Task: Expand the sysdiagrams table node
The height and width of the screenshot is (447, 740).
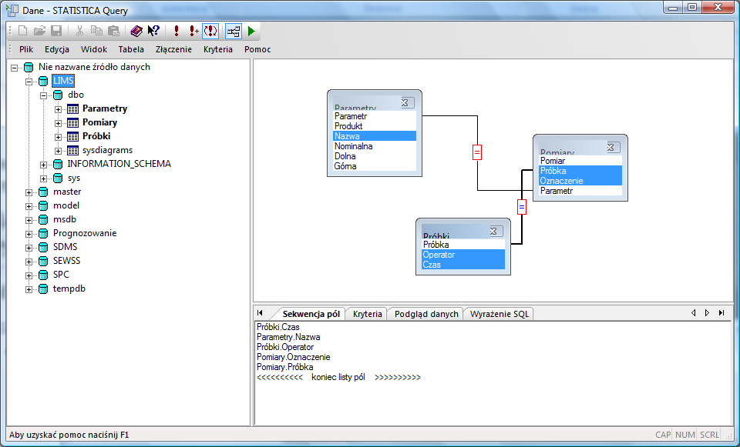Action: 58,151
